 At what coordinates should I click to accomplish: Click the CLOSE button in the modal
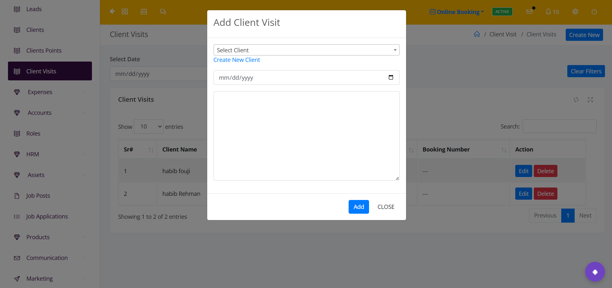click(386, 207)
